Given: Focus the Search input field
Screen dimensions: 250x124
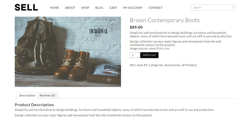Looking at the screenshot, I should point(211,8).
